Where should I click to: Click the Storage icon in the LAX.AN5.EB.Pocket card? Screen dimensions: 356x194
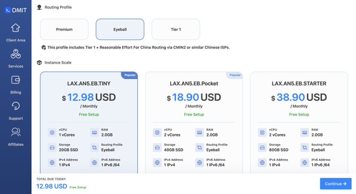(157, 147)
